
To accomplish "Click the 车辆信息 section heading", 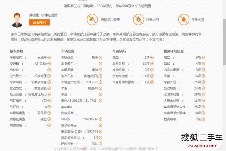I will [x=68, y=51].
